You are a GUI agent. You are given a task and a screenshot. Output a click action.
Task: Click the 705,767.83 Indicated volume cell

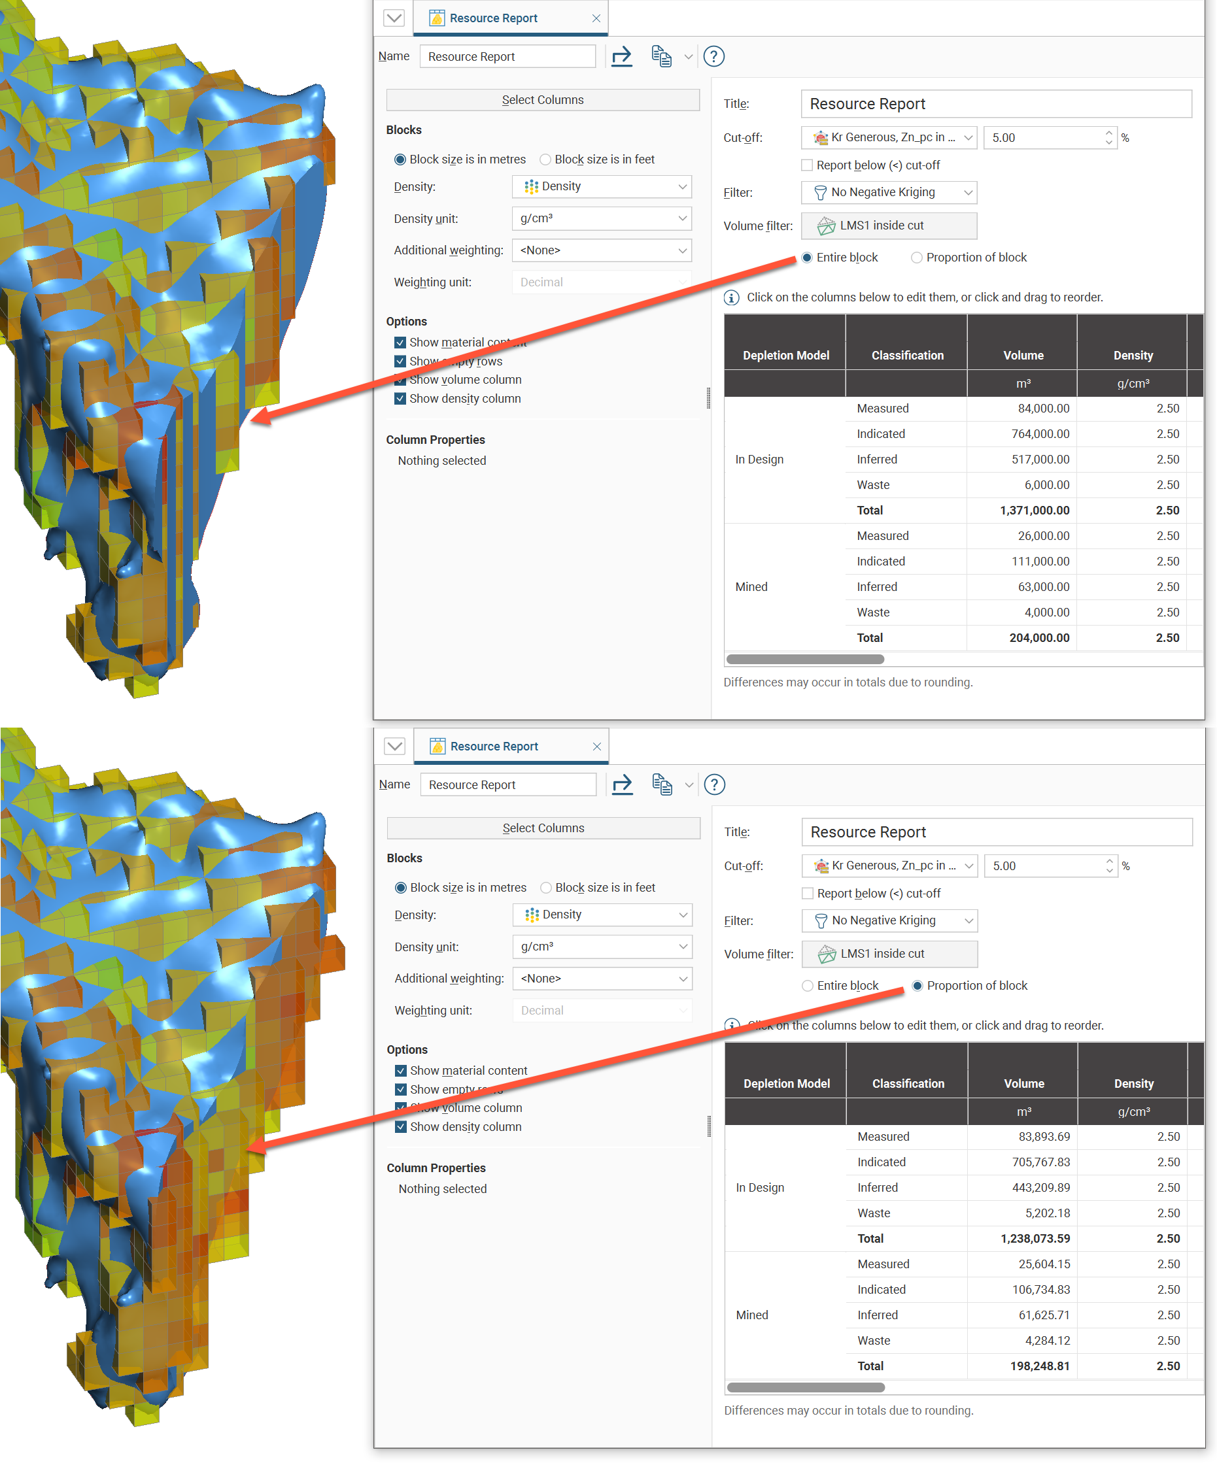[x=1023, y=1162]
